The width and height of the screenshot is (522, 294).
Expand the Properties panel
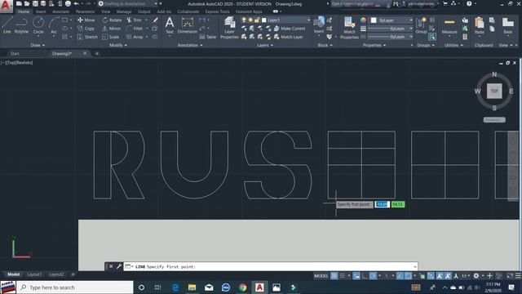click(x=374, y=45)
